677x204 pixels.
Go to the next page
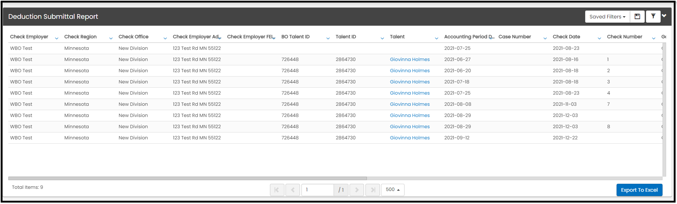[357, 190]
